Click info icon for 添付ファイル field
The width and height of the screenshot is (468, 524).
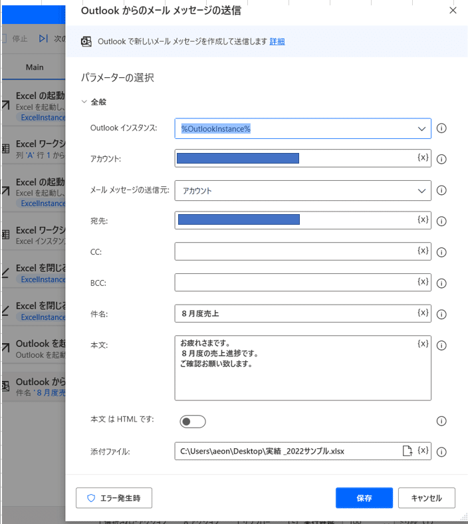coord(441,452)
